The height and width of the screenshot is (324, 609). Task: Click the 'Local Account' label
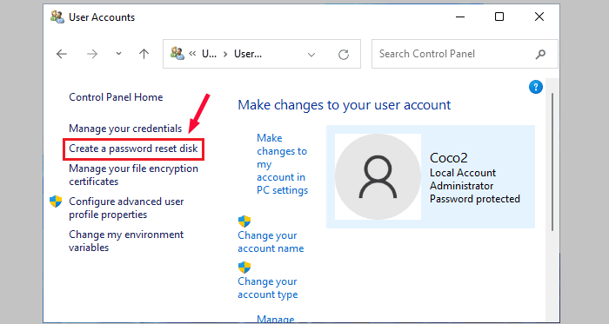point(463,173)
